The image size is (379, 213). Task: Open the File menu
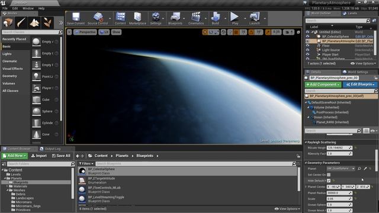(x=5, y=8)
